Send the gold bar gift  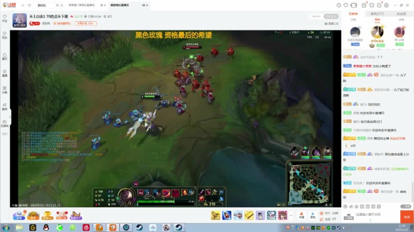(249, 215)
